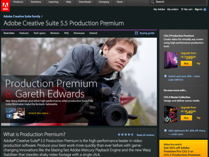The image size is (209, 157).
Task: Go to My cart
Action: tap(188, 9)
